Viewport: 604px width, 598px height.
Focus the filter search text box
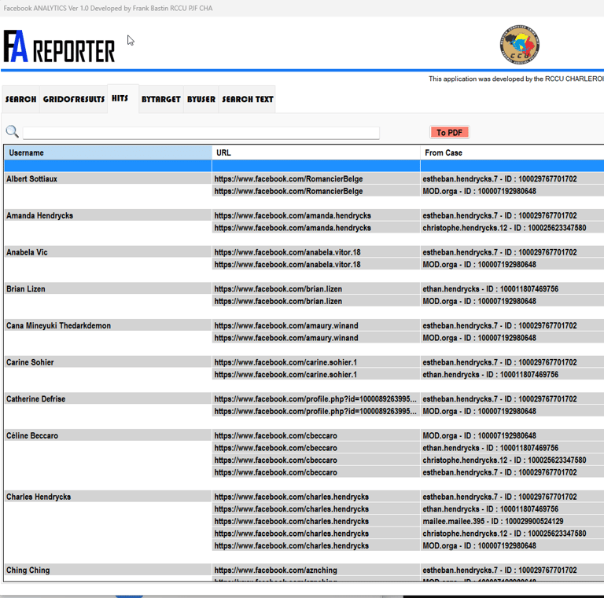(x=201, y=133)
